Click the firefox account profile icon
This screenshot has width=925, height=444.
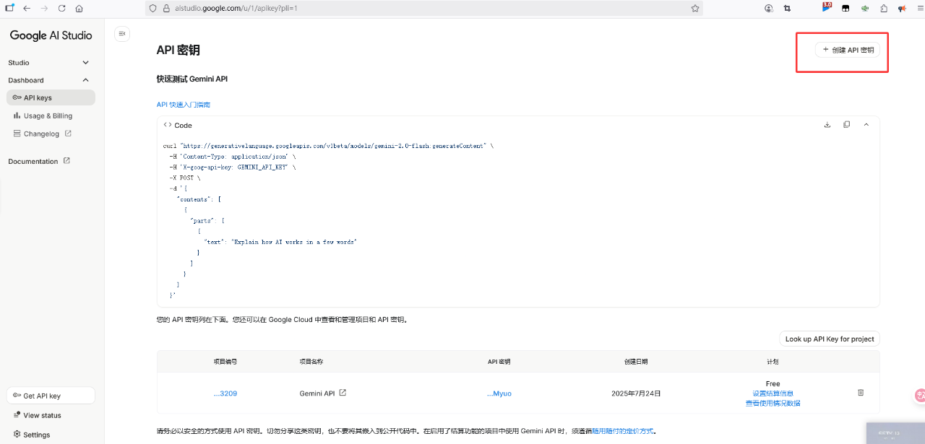point(768,9)
